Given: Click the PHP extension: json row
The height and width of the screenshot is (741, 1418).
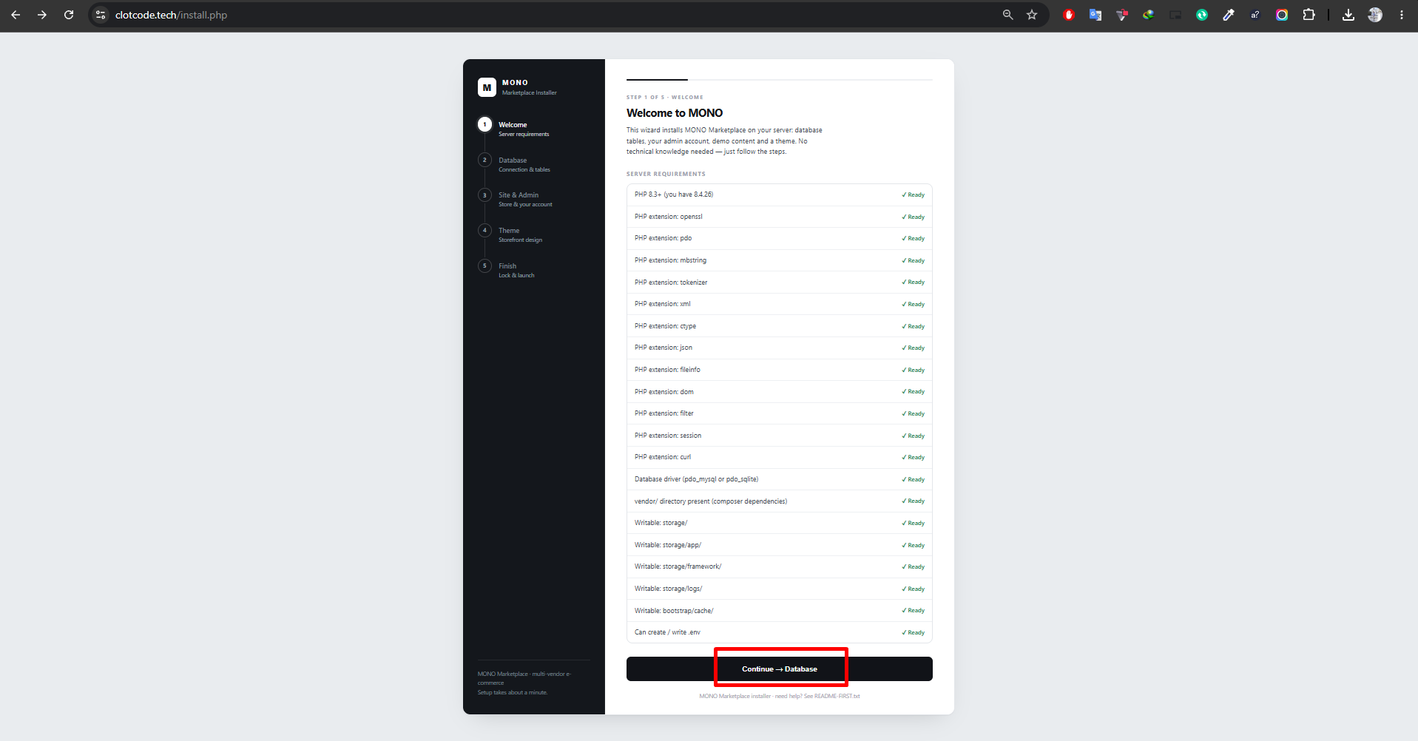Looking at the screenshot, I should coord(780,348).
